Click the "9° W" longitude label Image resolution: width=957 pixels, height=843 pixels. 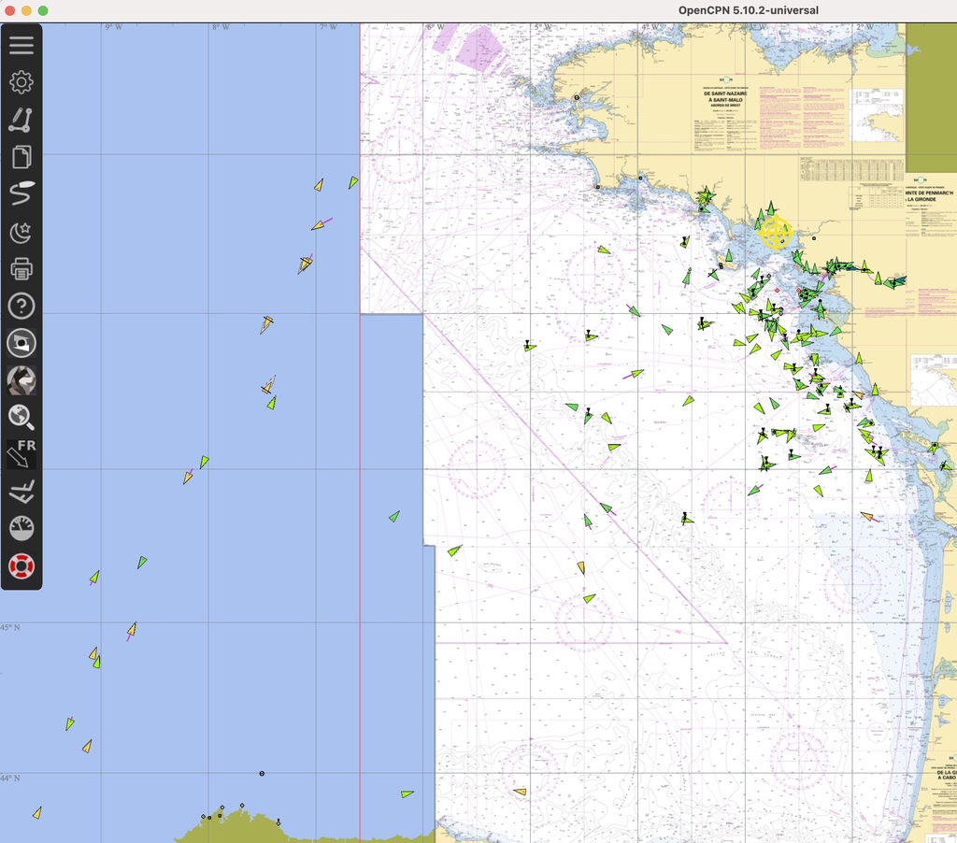[x=113, y=27]
